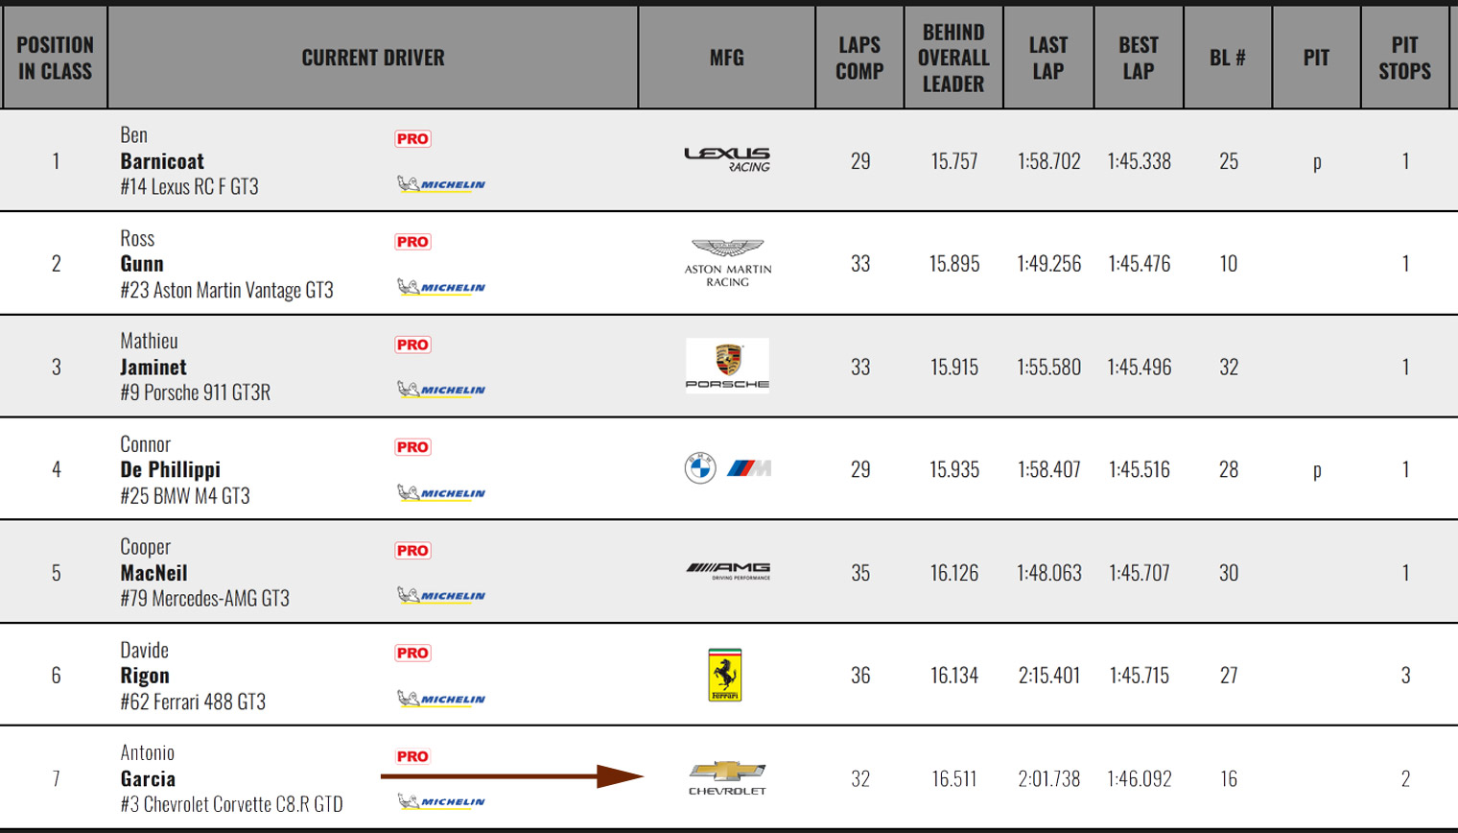The image size is (1458, 833).
Task: Click the Michelin logo in Cooper MacNeil's row
Action: (441, 596)
